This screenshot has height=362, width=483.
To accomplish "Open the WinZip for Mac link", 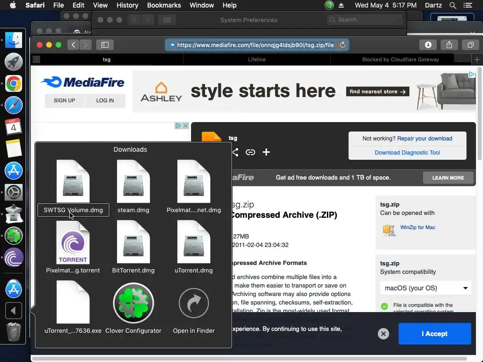I will [417, 228].
